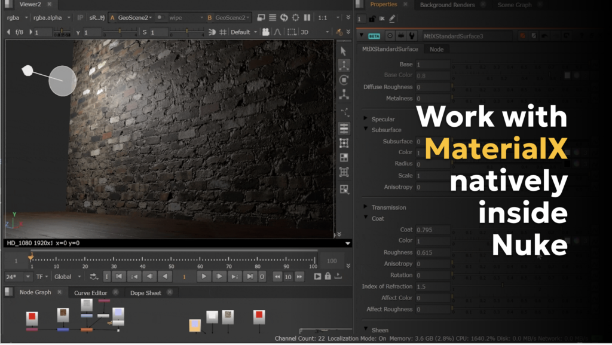Viewport: 612px width, 345px height.
Task: Click the Coat Roughness value field
Action: point(432,252)
